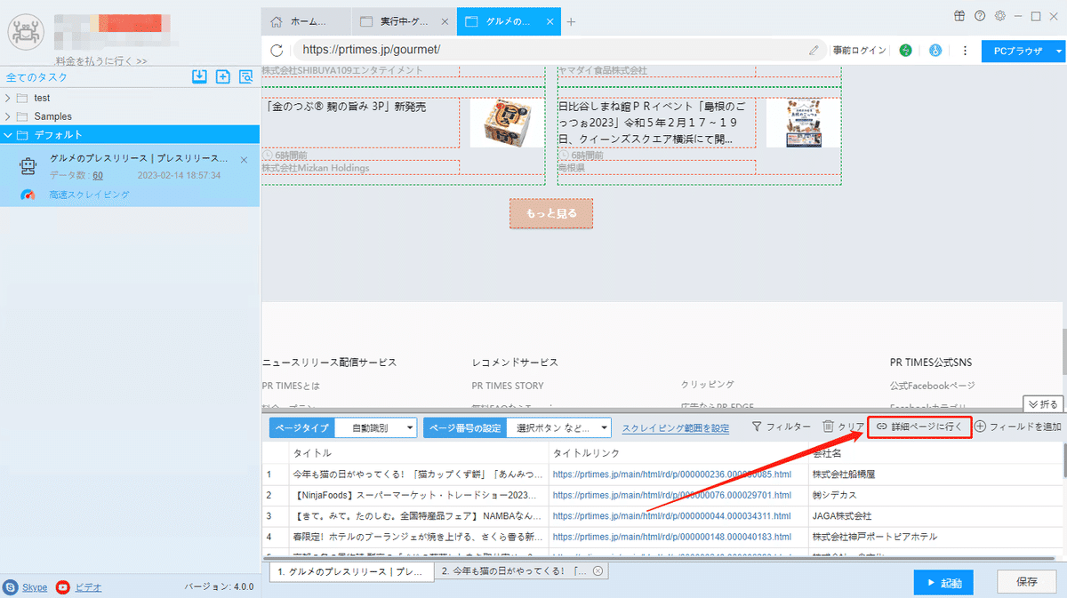This screenshot has height=598, width=1067.
Task: Click the search tasks icon
Action: coord(245,77)
